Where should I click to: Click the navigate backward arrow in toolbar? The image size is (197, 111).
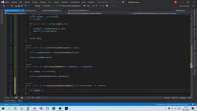(x=4, y=6)
